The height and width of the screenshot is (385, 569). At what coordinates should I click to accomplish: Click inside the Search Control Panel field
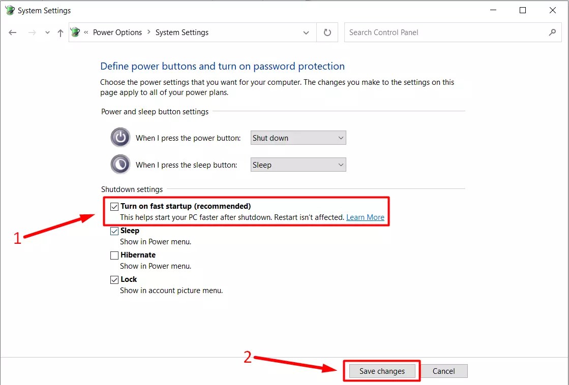point(432,32)
